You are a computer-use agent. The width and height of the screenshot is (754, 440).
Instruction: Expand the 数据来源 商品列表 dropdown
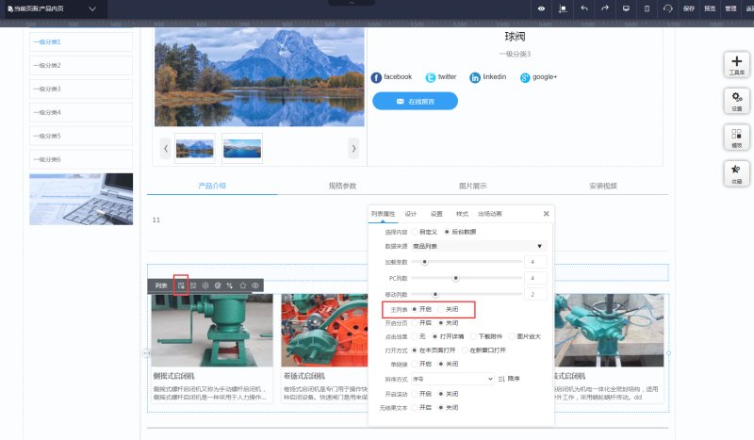pos(477,246)
